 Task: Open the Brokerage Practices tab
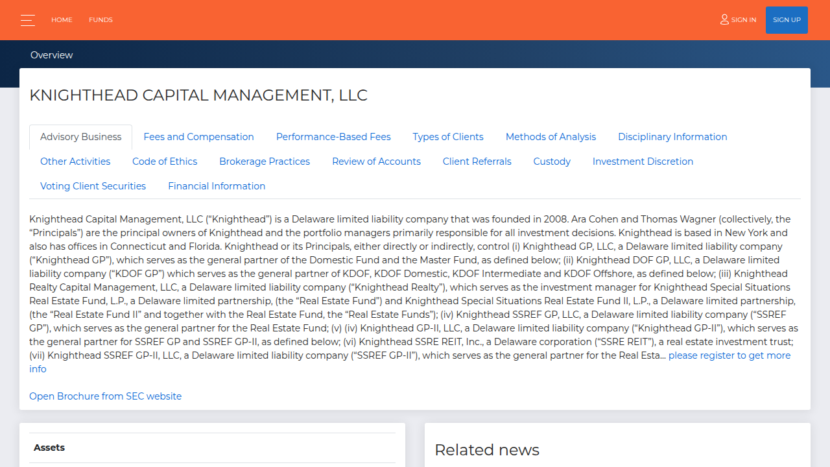[265, 162]
